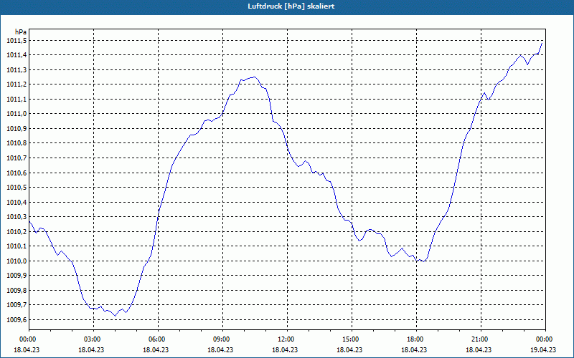
Task: Select the 1010,4 y-axis label
Action: [17, 202]
